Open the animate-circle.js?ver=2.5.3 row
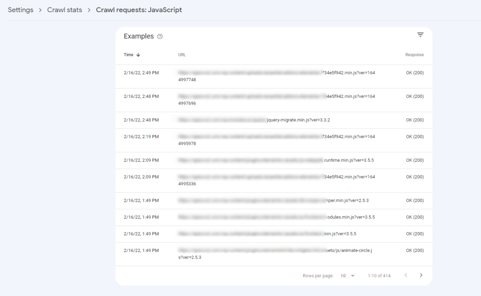This screenshot has height=296, width=481. tap(274, 254)
